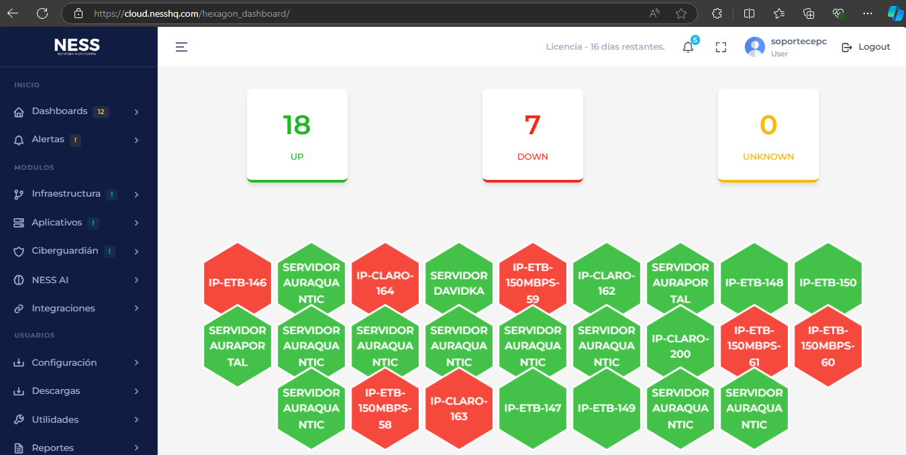Select the green IP-CLARO-200 hexagon

(x=680, y=346)
